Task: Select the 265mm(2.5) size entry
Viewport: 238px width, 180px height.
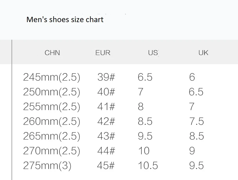Action: pos(52,136)
